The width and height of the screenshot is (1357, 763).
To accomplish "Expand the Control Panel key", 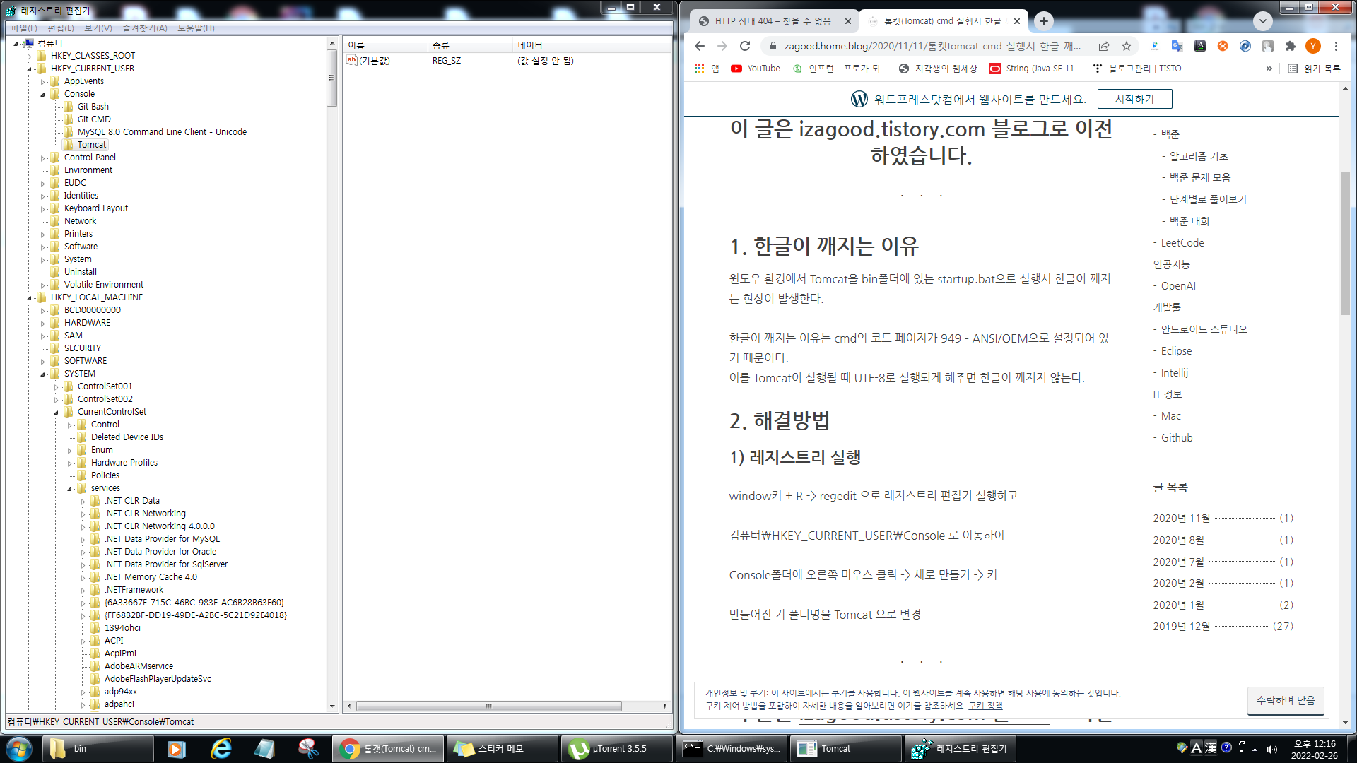I will (42, 158).
